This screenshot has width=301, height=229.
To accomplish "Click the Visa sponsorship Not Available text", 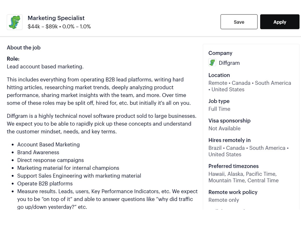I will coord(224,129).
